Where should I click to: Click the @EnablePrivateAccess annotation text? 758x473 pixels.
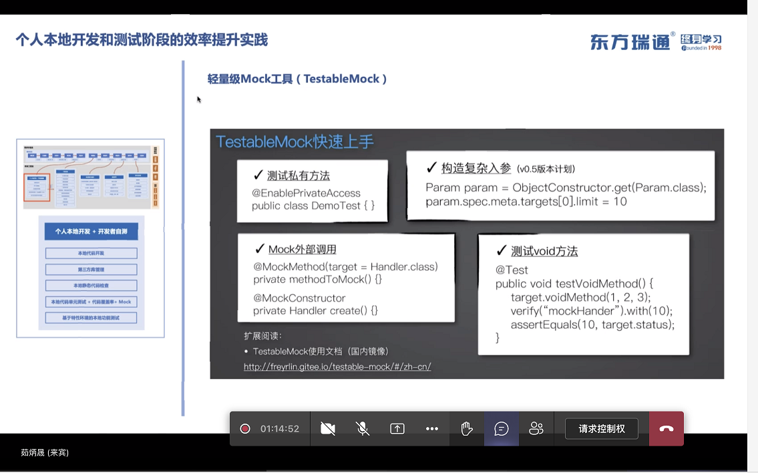pos(306,193)
